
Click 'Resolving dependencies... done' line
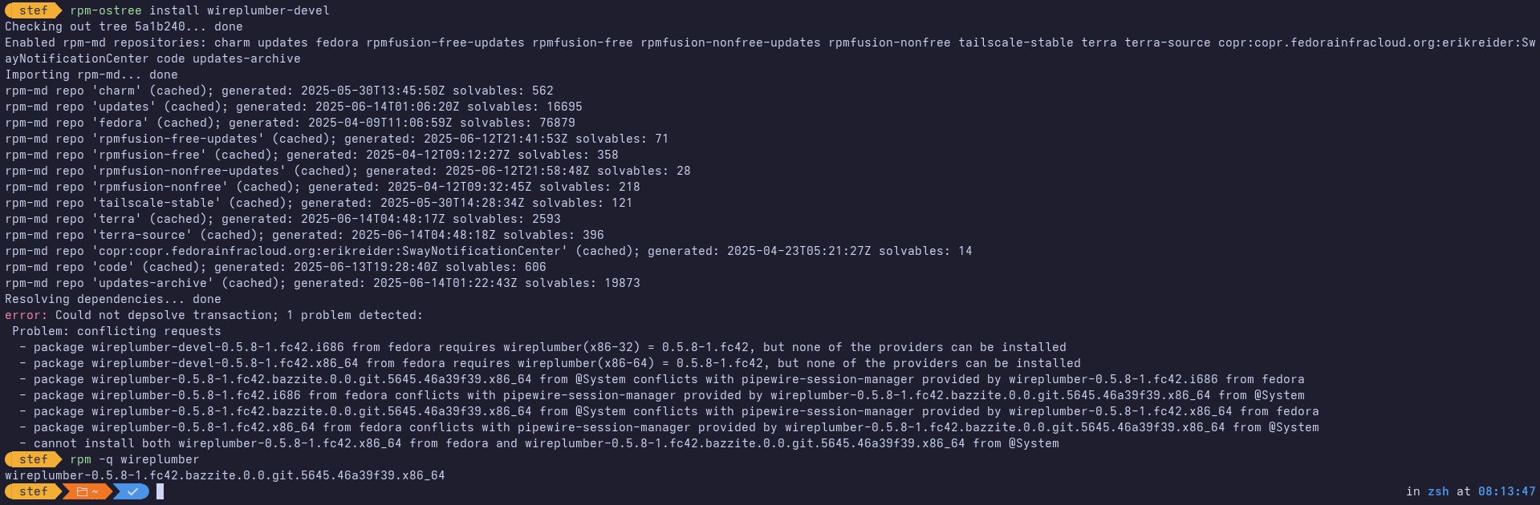click(x=113, y=299)
